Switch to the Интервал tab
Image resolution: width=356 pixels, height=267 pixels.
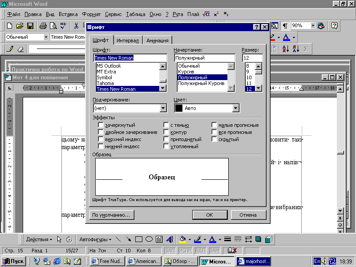click(x=128, y=40)
